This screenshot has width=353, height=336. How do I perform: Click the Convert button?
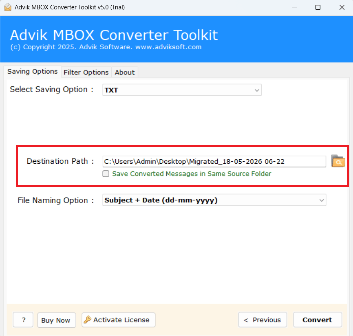[x=318, y=320]
